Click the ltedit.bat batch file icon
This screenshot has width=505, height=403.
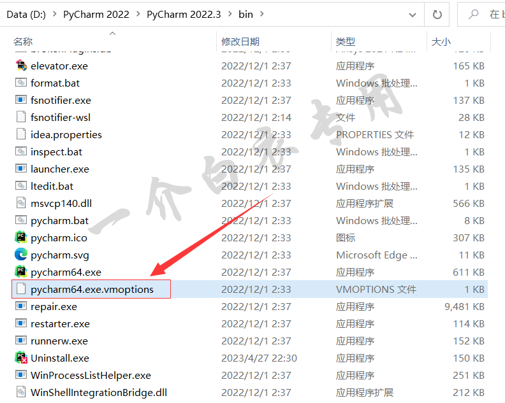(21, 185)
